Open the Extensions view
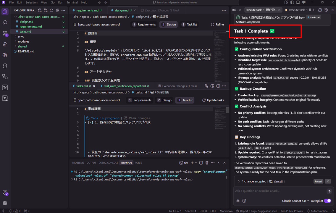336x213 pixels. click(x=5, y=55)
